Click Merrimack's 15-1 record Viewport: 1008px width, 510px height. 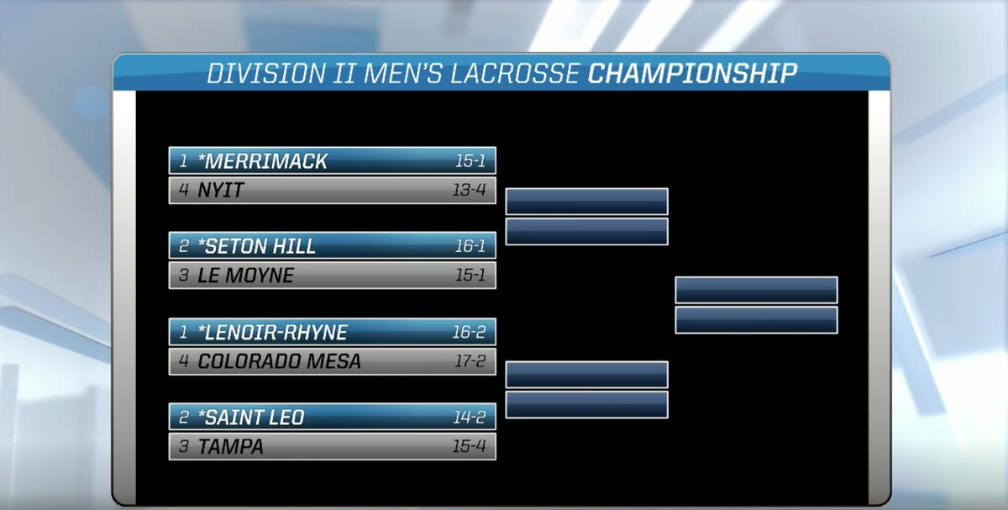pyautogui.click(x=469, y=160)
